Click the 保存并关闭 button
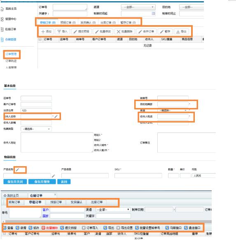The height and width of the screenshot is (240, 236). 15,182
